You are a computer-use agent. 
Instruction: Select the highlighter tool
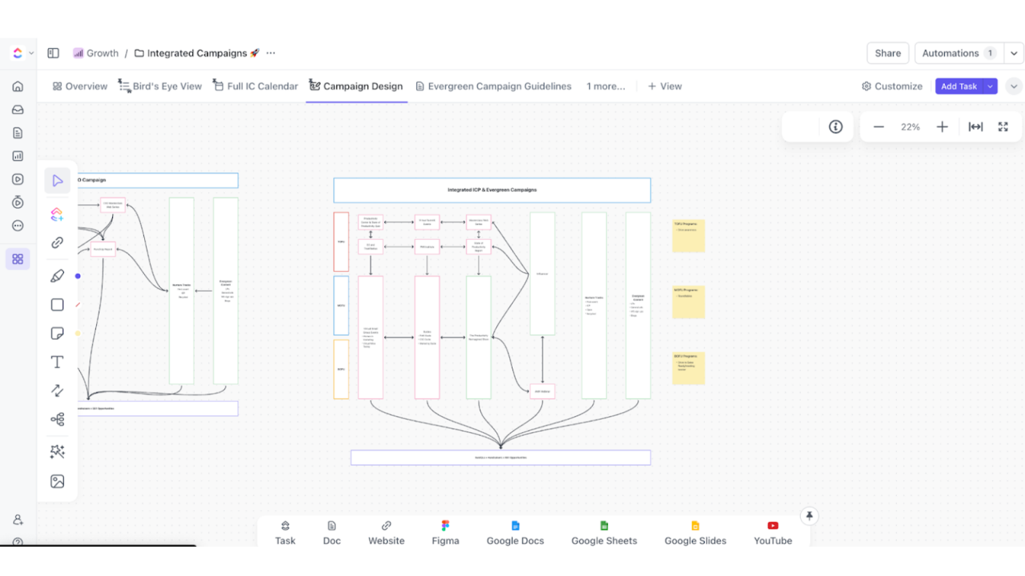click(57, 275)
